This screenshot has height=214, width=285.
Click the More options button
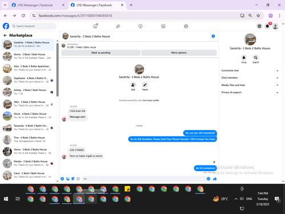pos(179,53)
